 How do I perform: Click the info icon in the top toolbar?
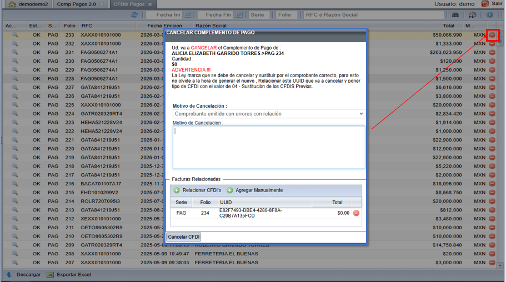[x=490, y=15]
